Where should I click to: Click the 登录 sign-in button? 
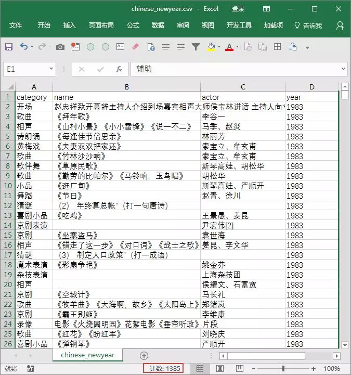[238, 9]
